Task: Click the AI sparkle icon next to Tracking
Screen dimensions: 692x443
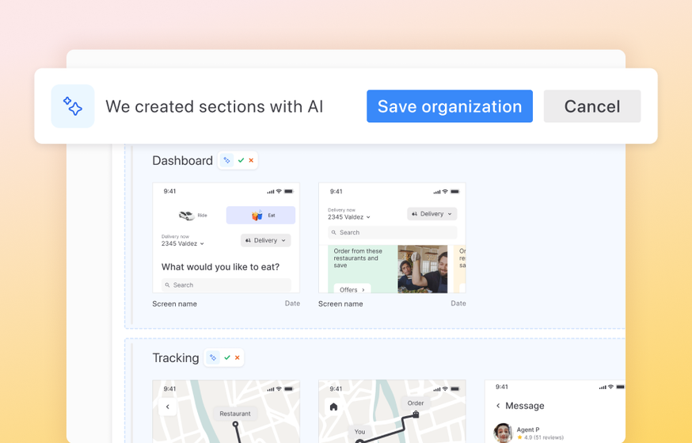Action: (x=213, y=357)
